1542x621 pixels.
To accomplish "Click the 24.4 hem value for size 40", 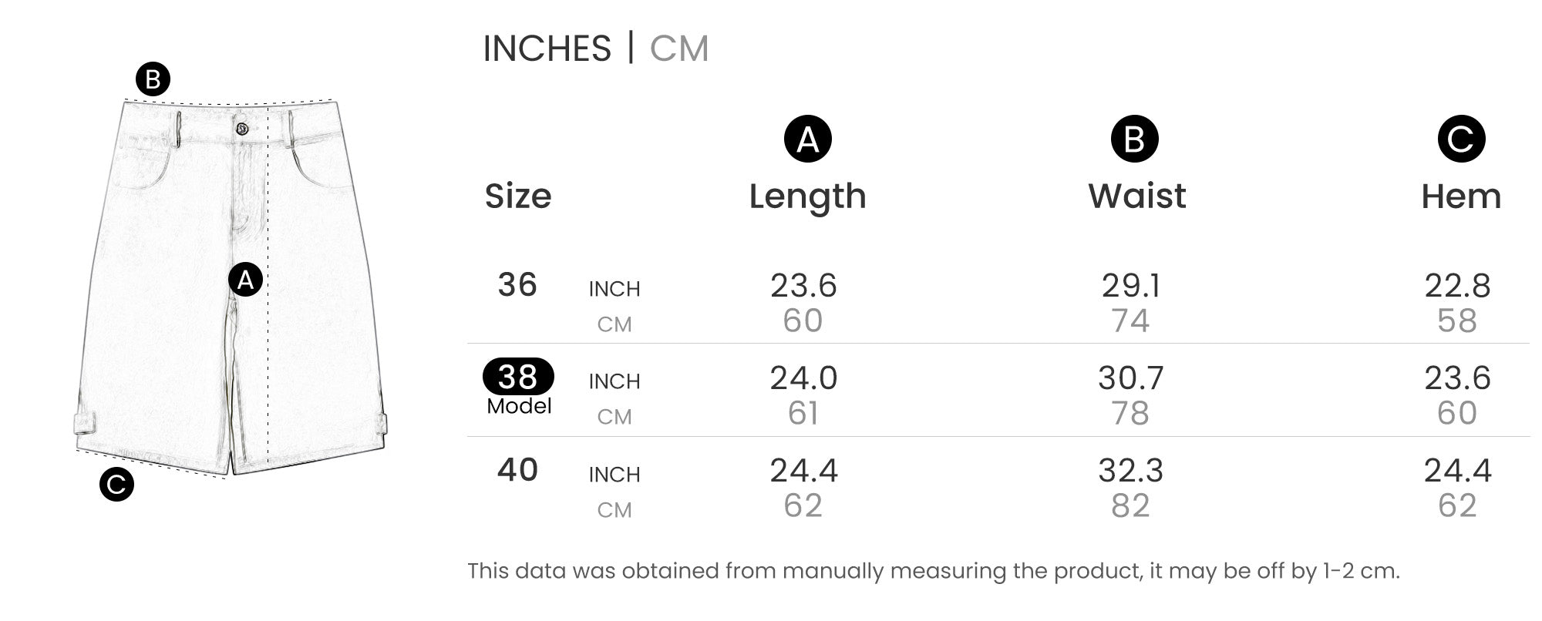I will click(1457, 470).
